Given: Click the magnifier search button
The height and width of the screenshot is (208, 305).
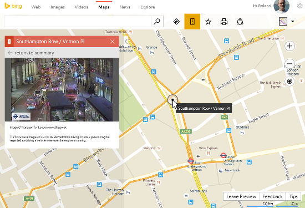Looking at the screenshot, I should pos(157,22).
